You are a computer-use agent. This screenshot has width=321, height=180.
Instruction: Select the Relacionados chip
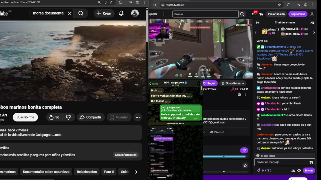pyautogui.click(x=87, y=172)
